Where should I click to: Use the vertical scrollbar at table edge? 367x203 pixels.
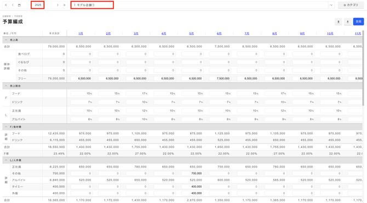click(363, 68)
